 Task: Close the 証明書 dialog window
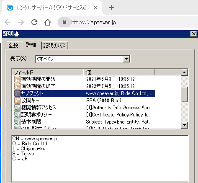(194, 34)
